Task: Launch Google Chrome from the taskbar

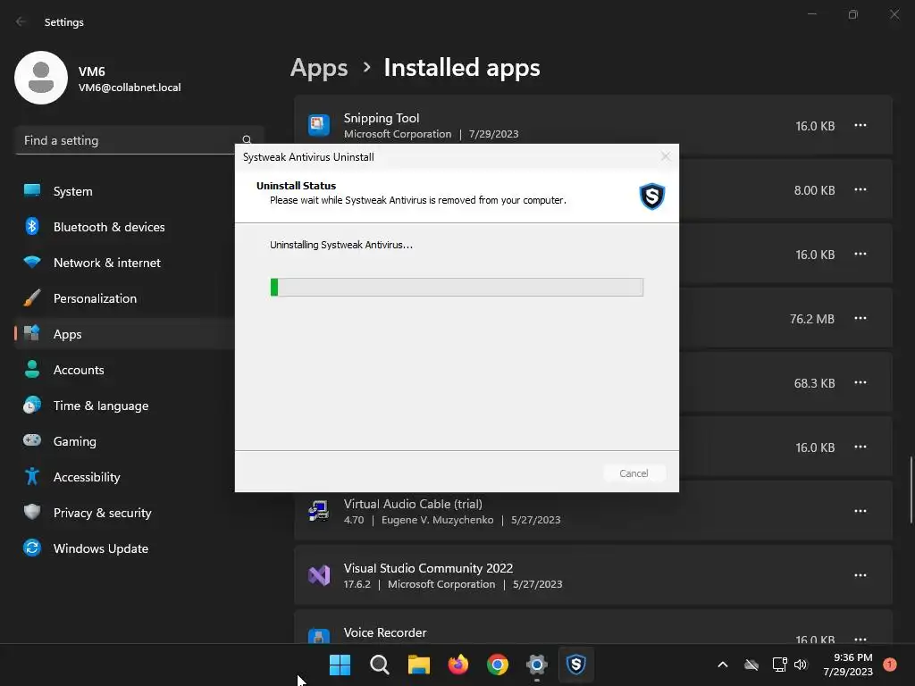Action: point(497,665)
